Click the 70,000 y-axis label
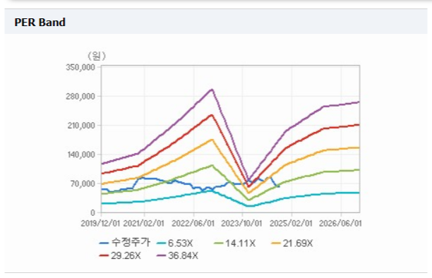The height and width of the screenshot is (278, 432). coord(83,183)
